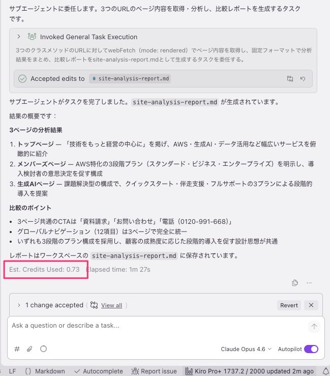
Task: Expand the Invoked General Task Execution section
Action: tap(19, 37)
